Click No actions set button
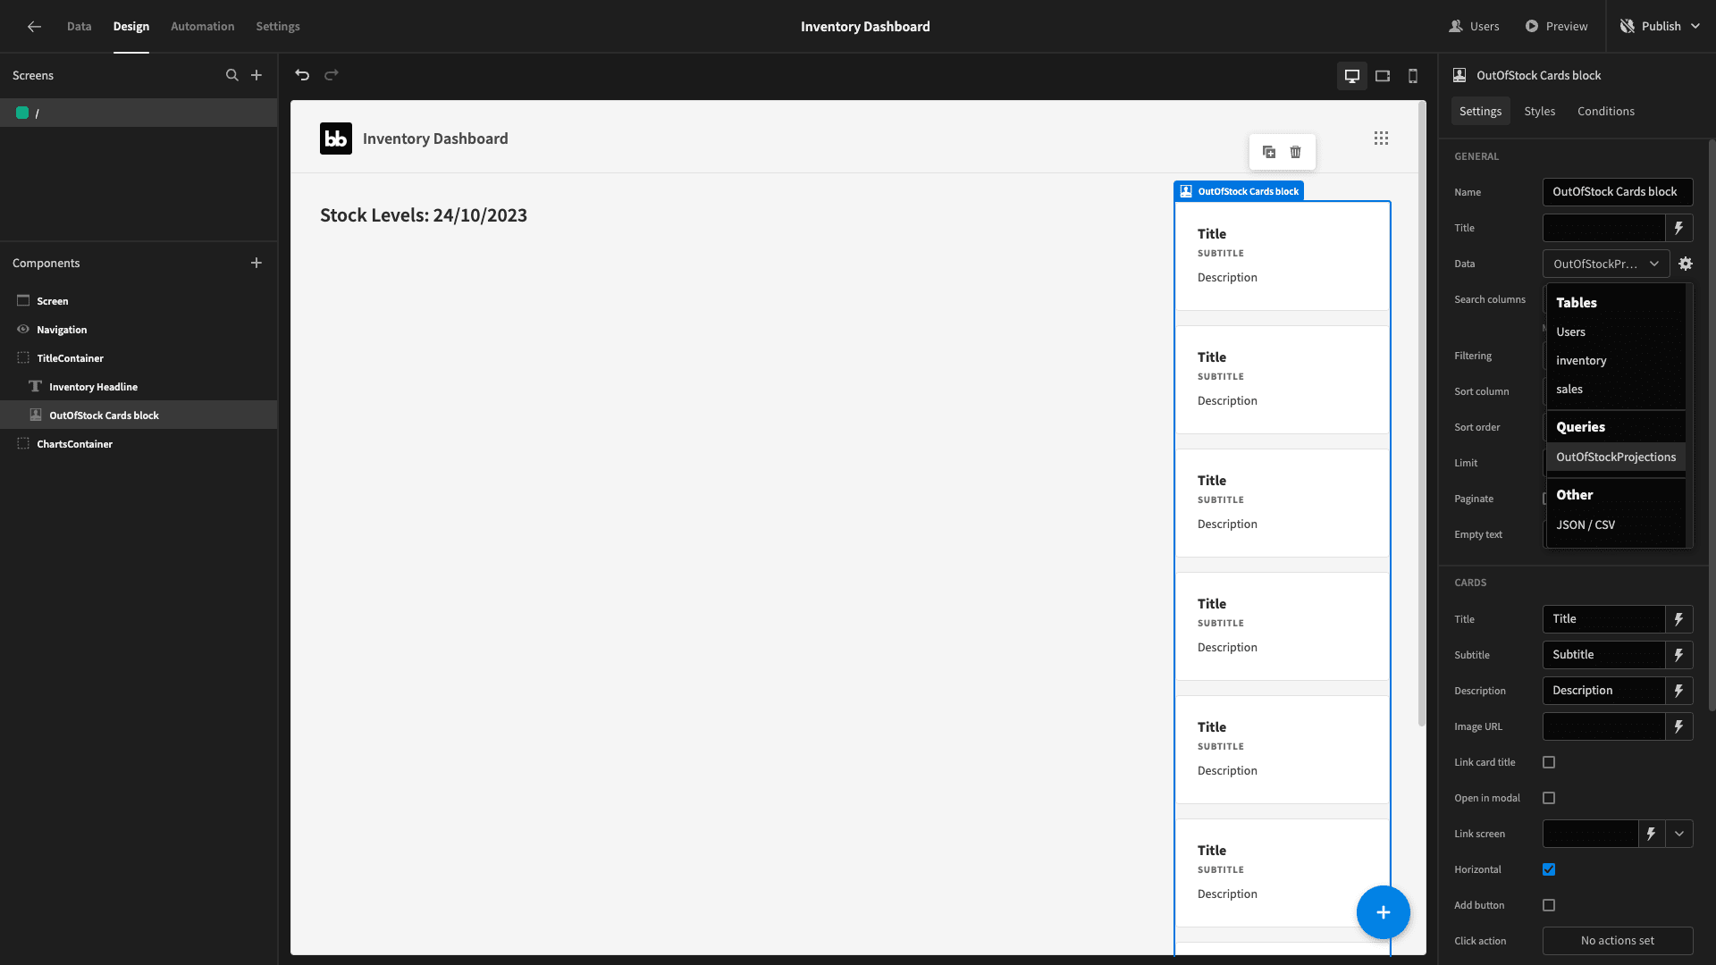The image size is (1716, 965). (x=1618, y=941)
